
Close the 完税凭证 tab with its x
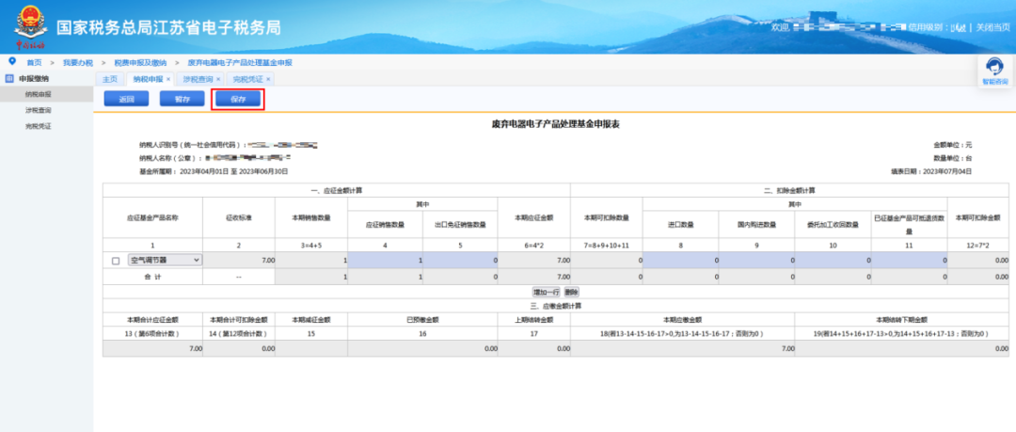[x=268, y=79]
